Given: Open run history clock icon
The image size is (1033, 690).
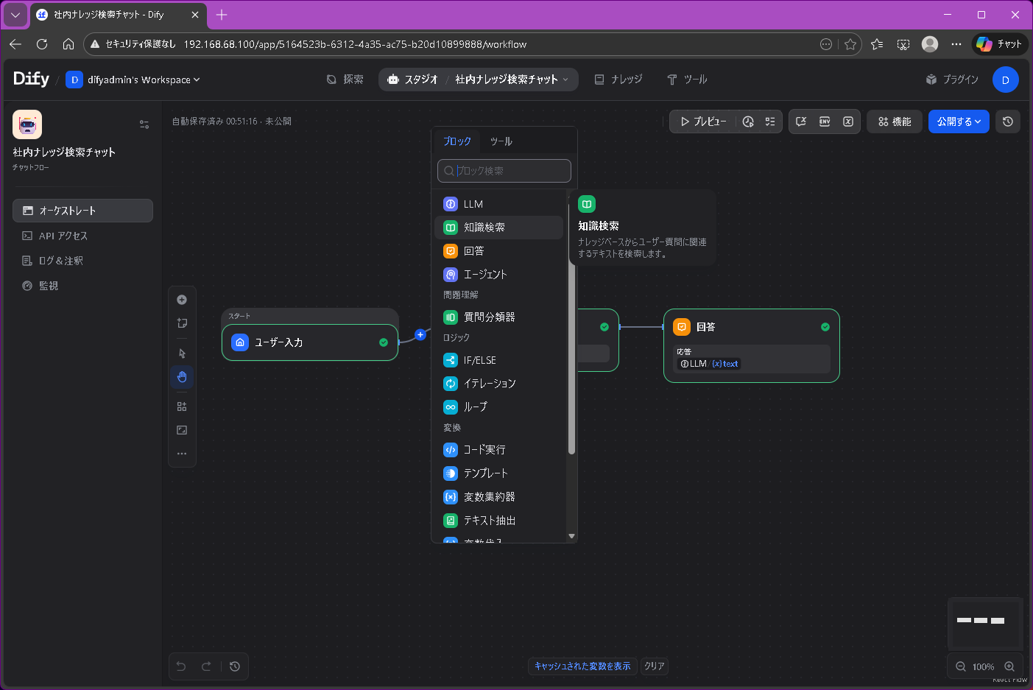Looking at the screenshot, I should click(x=748, y=122).
